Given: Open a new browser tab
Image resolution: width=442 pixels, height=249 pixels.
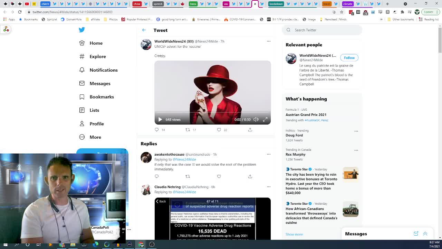Looking at the screenshot, I should click(387, 4).
